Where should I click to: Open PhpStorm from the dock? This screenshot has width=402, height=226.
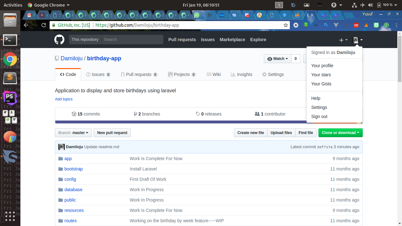(10, 98)
